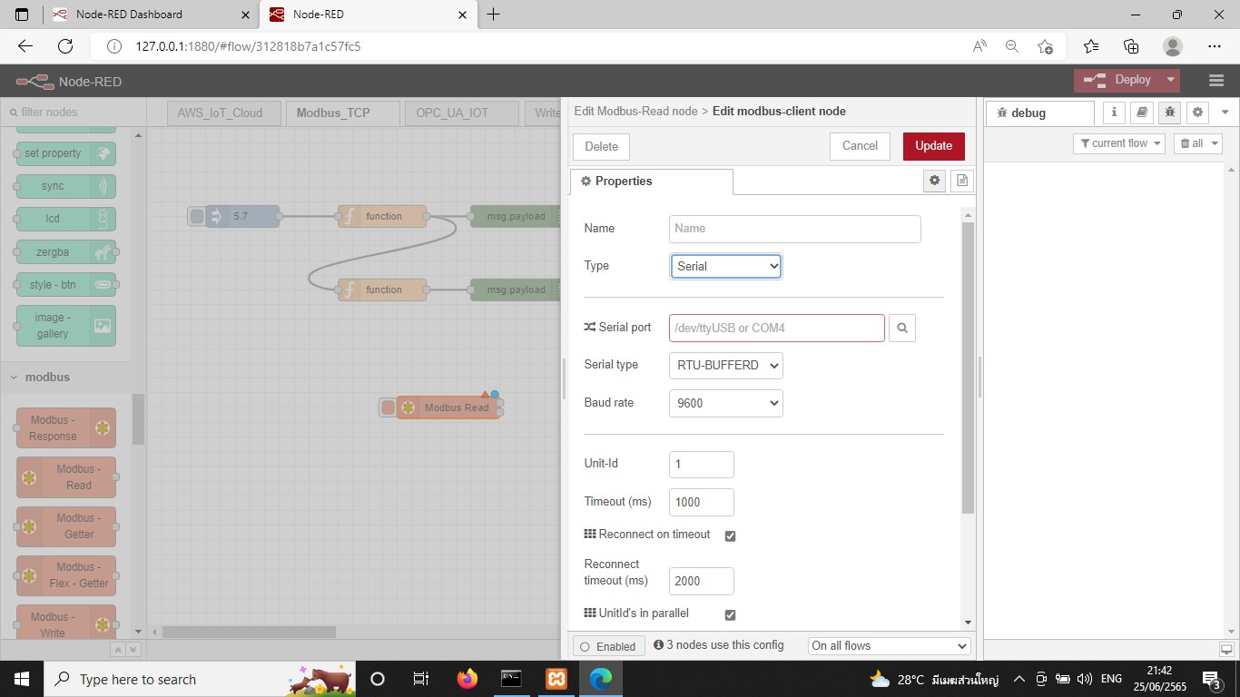The image size is (1240, 697).
Task: Open XAMPP from the taskbar
Action: click(556, 679)
